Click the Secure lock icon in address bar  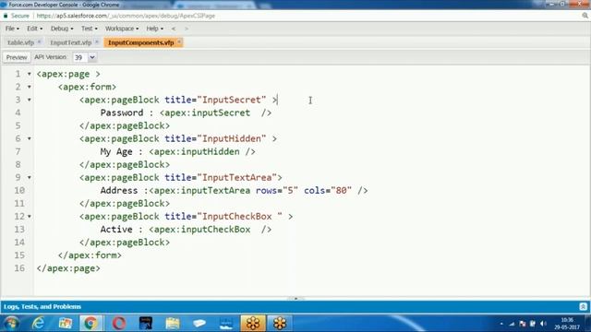click(x=6, y=16)
